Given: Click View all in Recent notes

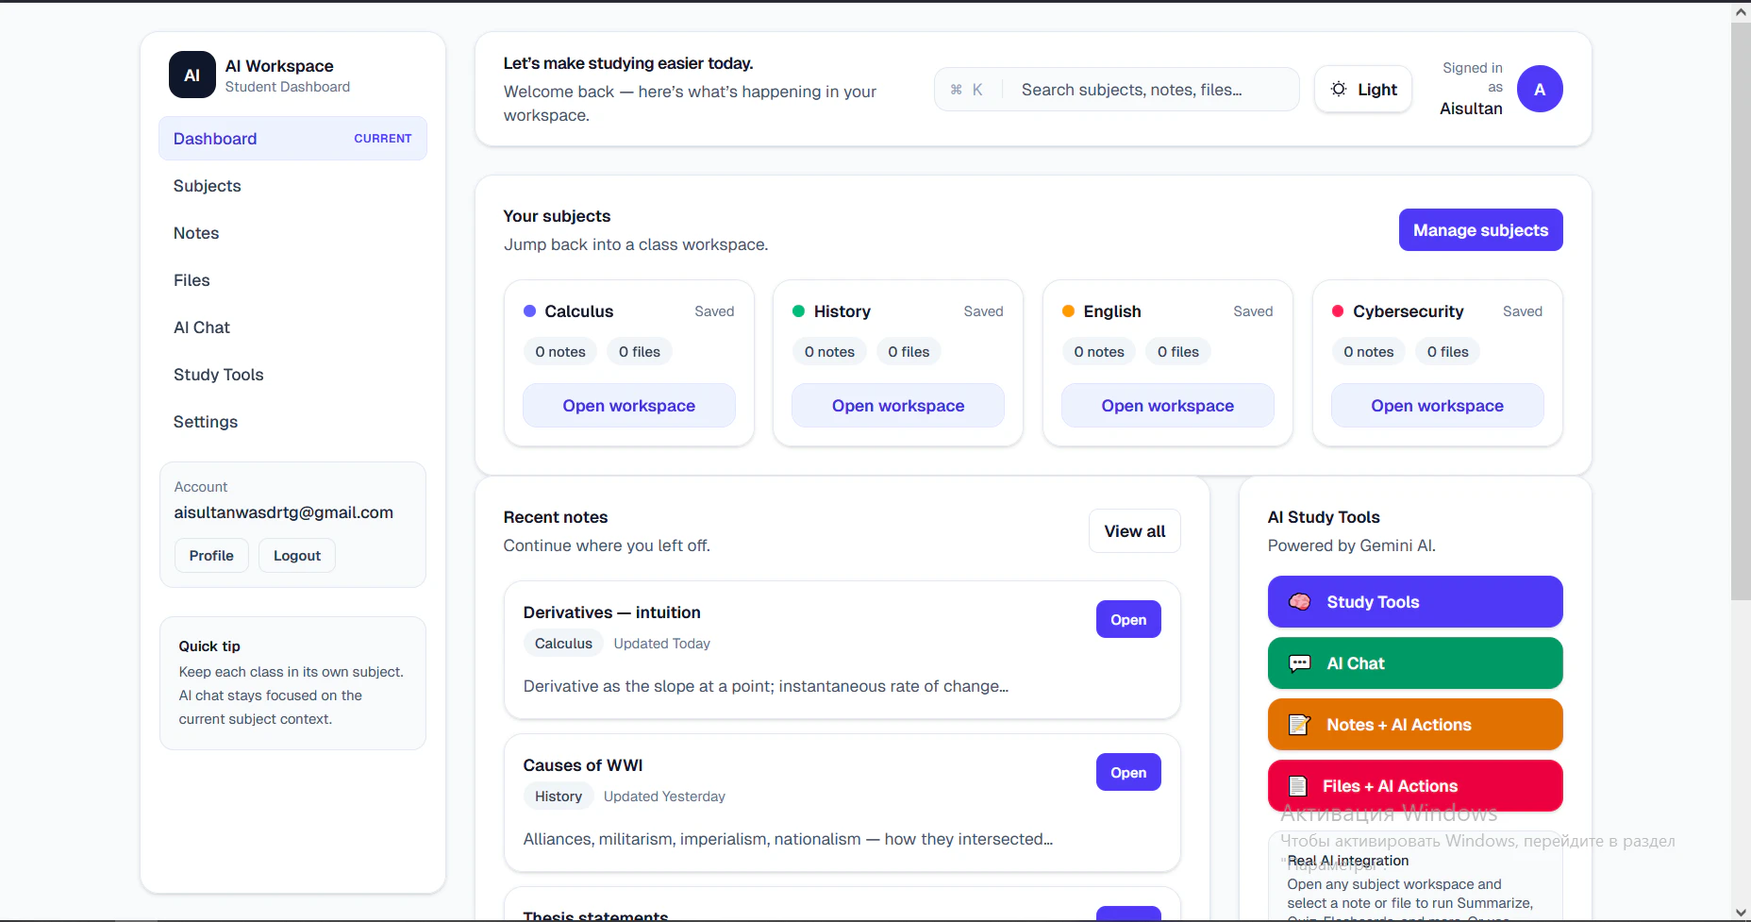Looking at the screenshot, I should tap(1134, 530).
